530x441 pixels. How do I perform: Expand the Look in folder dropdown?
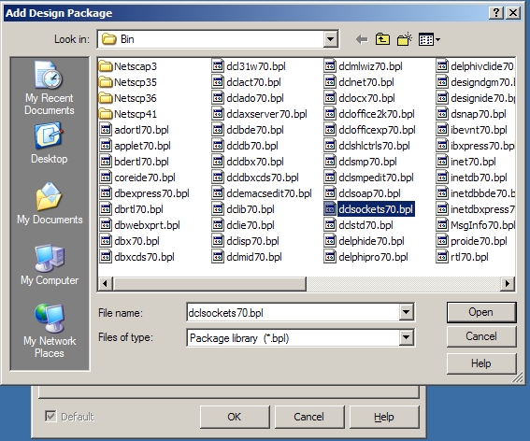330,39
